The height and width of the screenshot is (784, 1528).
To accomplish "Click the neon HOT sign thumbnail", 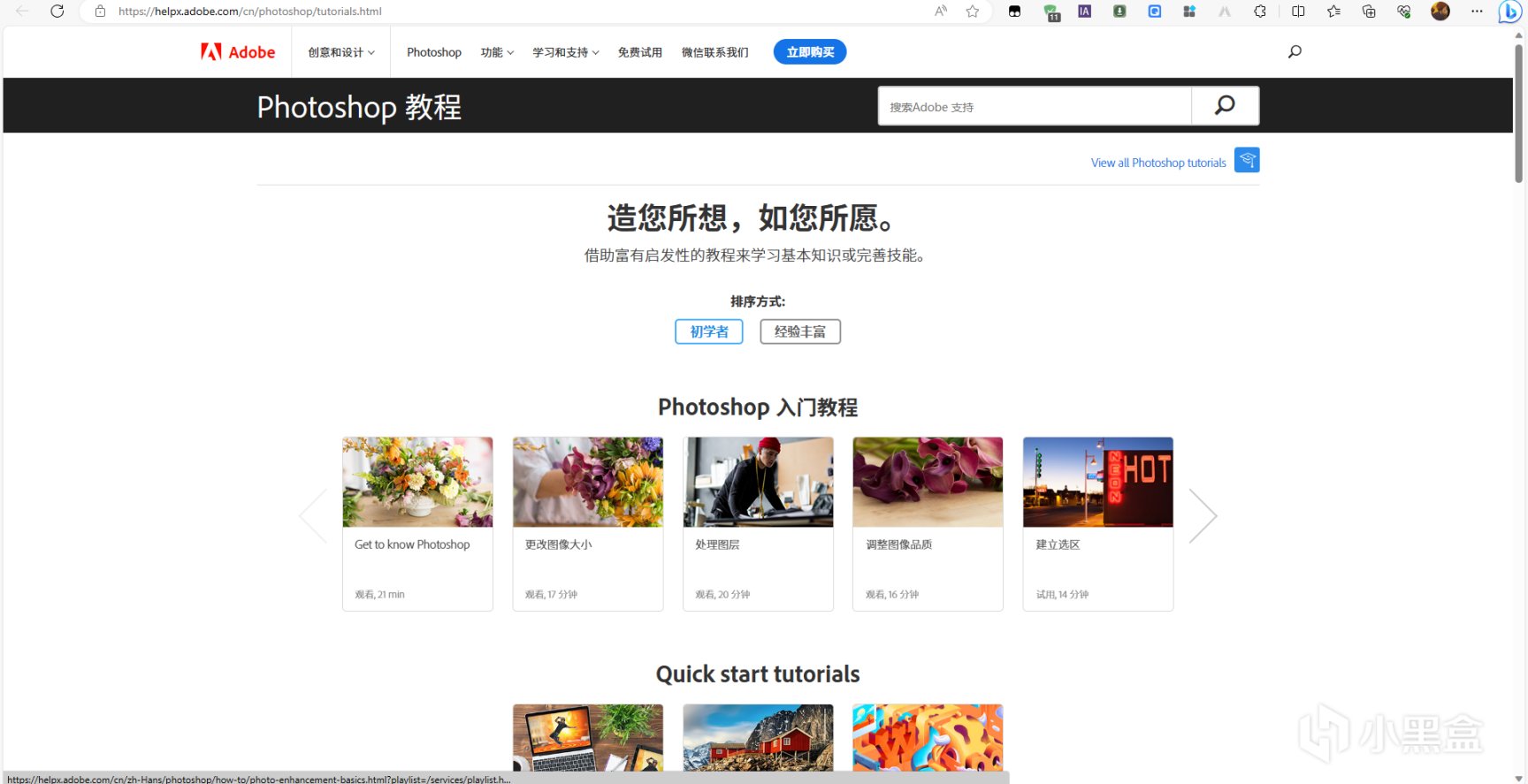I will click(1098, 482).
